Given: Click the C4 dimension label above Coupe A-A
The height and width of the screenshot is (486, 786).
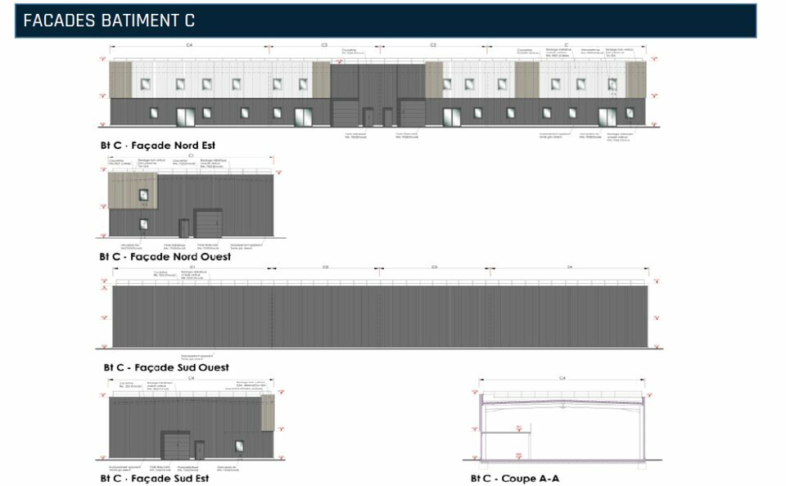Looking at the screenshot, I should point(562,378).
